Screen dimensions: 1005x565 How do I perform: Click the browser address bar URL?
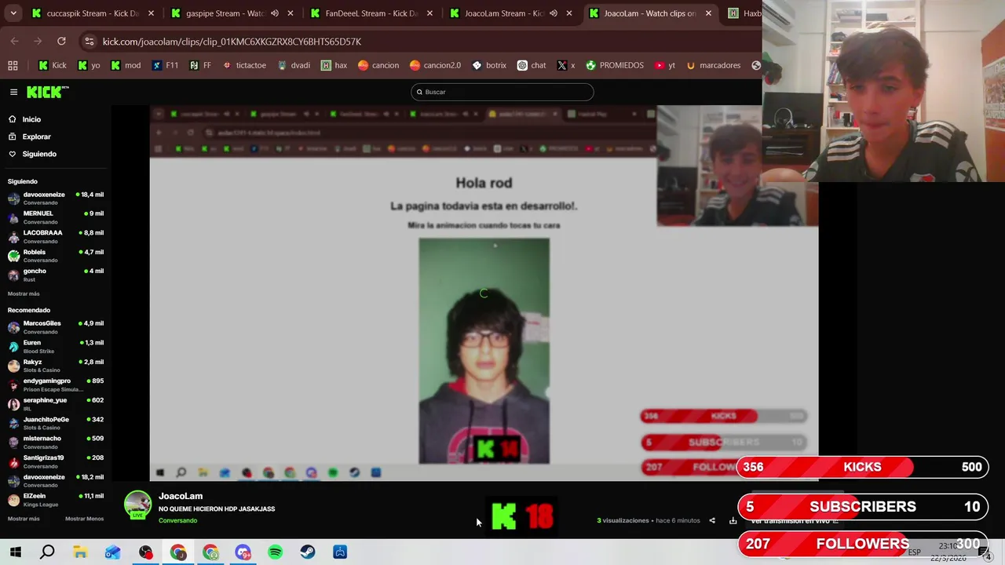pyautogui.click(x=232, y=41)
